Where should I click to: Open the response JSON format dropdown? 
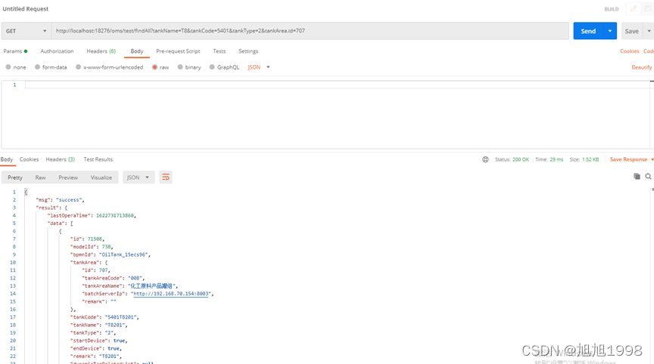(139, 177)
